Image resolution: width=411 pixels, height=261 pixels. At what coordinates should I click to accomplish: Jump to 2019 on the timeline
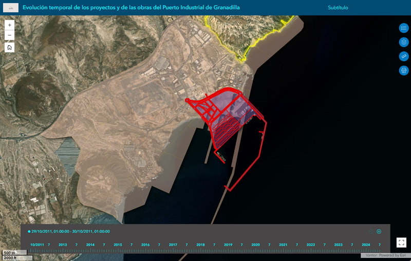tap(228, 245)
